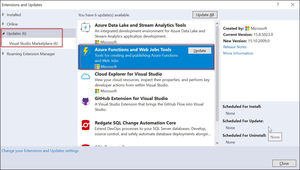
Task: Click the GitHub Extension octocat icon
Action: click(x=86, y=101)
